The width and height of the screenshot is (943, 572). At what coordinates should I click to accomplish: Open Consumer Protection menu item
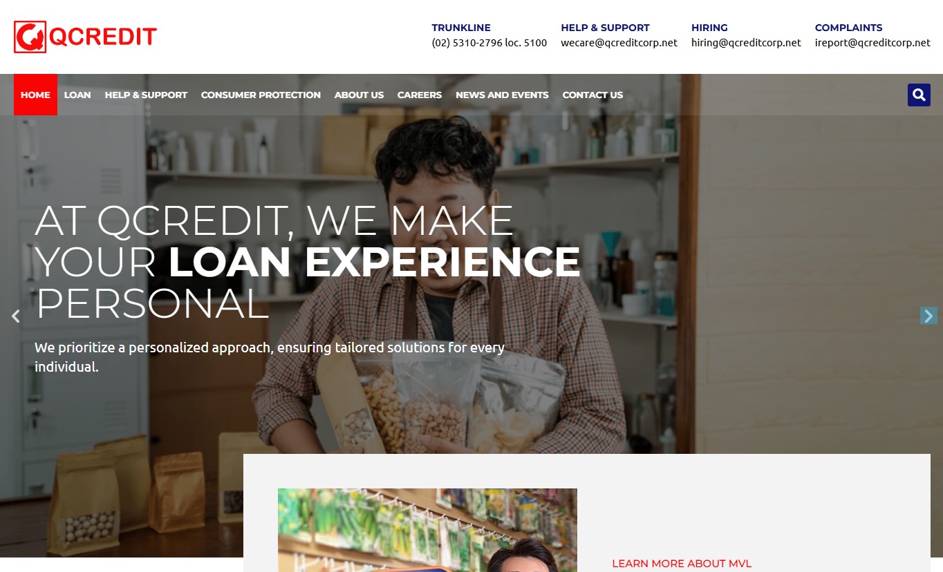coord(261,95)
